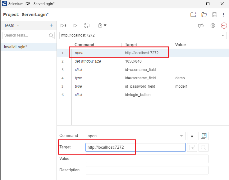Click the model1 value cell

pos(181,86)
